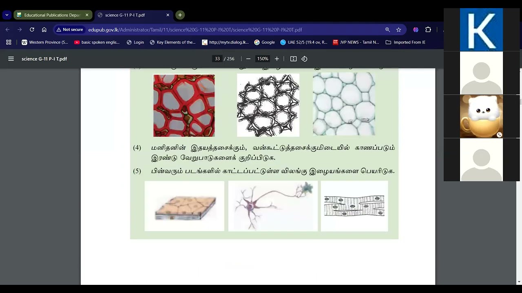The width and height of the screenshot is (522, 293).
Task: Open UAE 52/5 cricket score bookmark
Action: coord(303,42)
